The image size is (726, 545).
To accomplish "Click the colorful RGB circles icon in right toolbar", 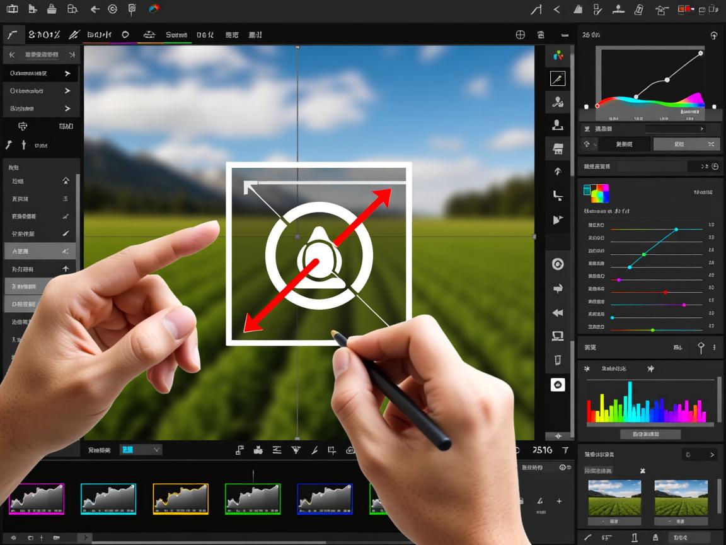I will coord(558,56).
